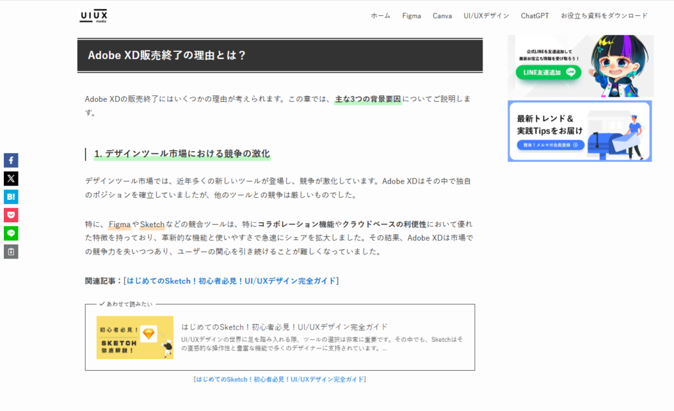The height and width of the screenshot is (411, 674).
Task: Follow the underlined Sketch link in the paragraph
Action: click(152, 225)
